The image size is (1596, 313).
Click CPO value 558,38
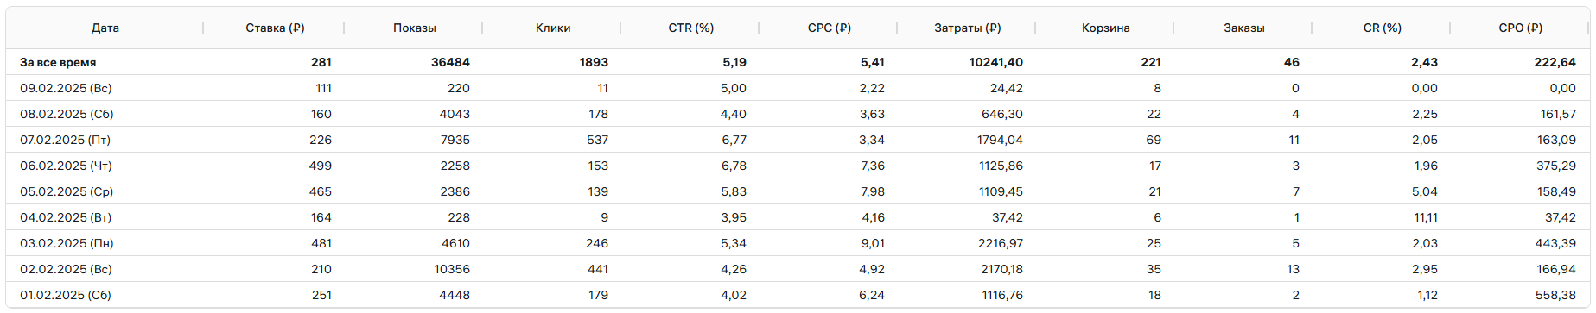[1555, 295]
